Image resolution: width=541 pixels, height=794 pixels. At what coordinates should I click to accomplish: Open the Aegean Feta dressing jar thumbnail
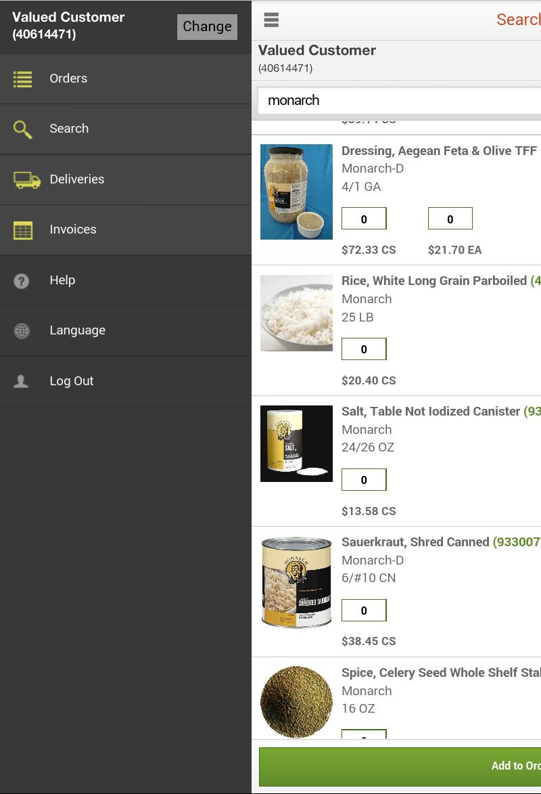coord(297,192)
